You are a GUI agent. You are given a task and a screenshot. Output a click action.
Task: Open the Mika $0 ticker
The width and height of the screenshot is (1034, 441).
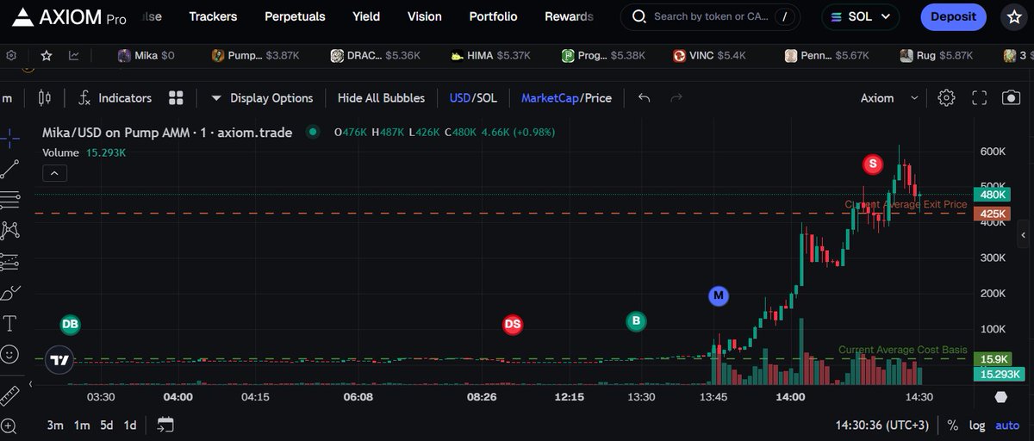click(x=146, y=55)
